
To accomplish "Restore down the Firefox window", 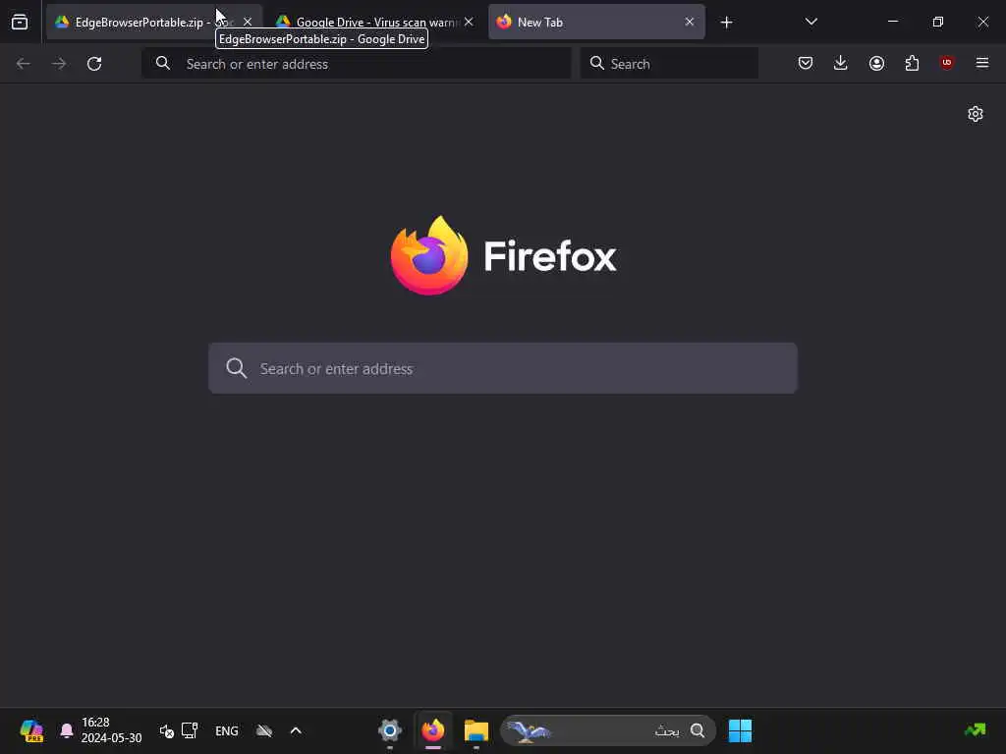I will pyautogui.click(x=938, y=22).
